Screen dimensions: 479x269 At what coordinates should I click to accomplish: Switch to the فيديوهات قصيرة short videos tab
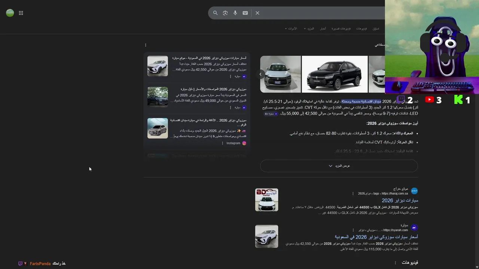pyautogui.click(x=341, y=29)
